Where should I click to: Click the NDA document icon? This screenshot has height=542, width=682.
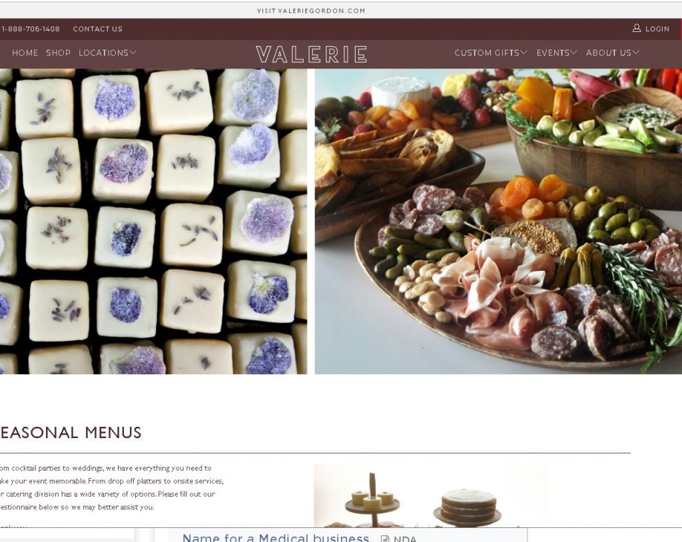click(384, 539)
